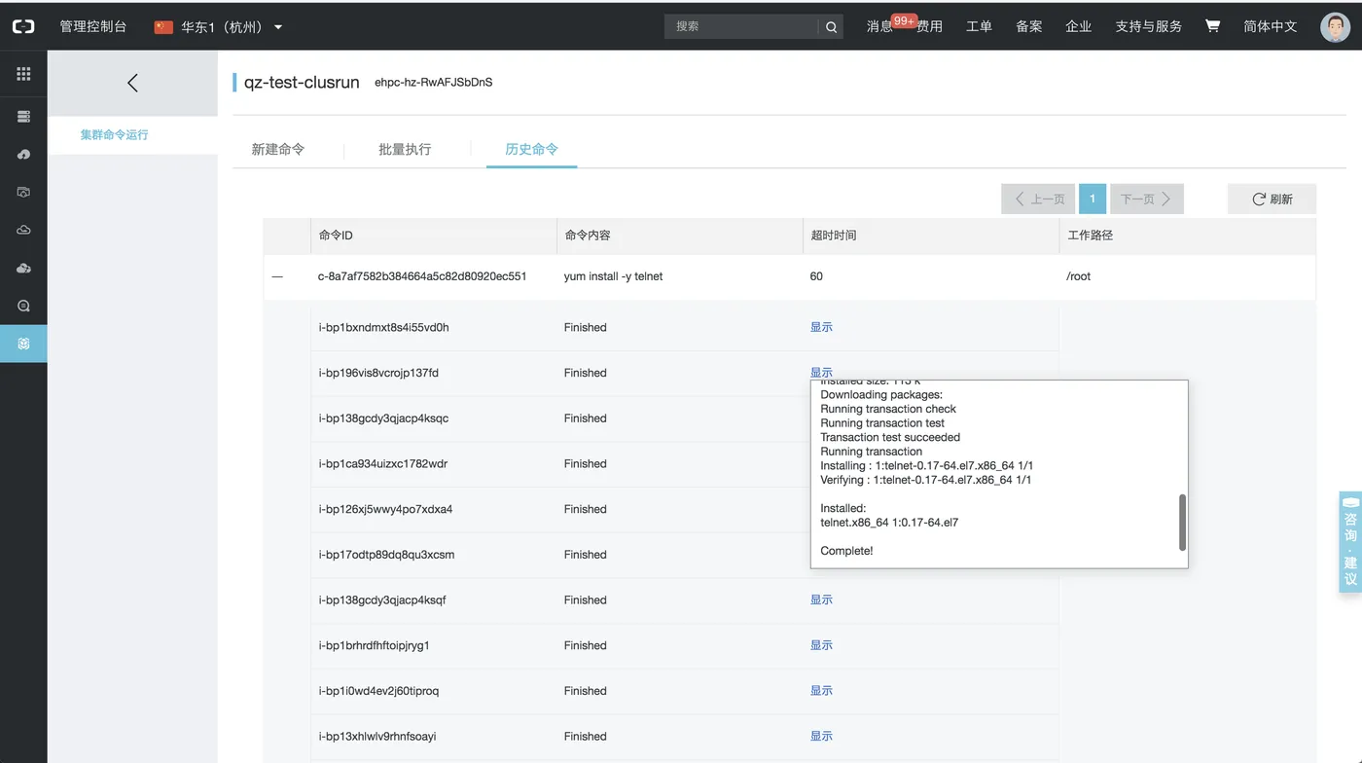
Task: Focus the 搜索 search input
Action: point(742,27)
